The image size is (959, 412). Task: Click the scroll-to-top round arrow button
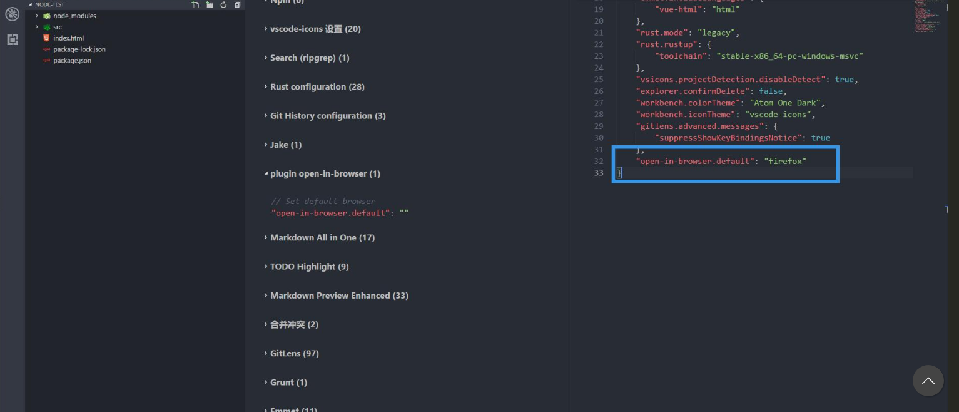point(928,381)
